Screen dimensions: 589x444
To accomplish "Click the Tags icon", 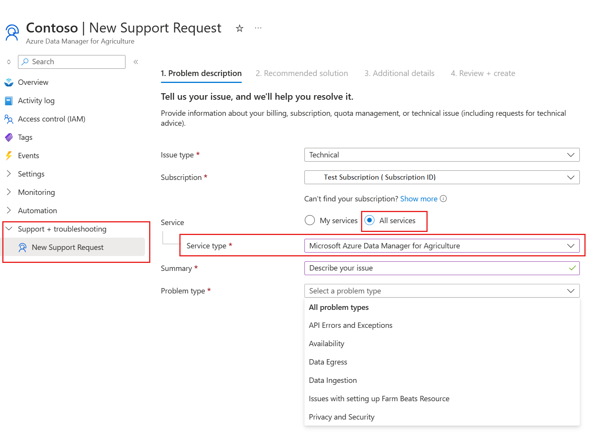I will (x=9, y=137).
